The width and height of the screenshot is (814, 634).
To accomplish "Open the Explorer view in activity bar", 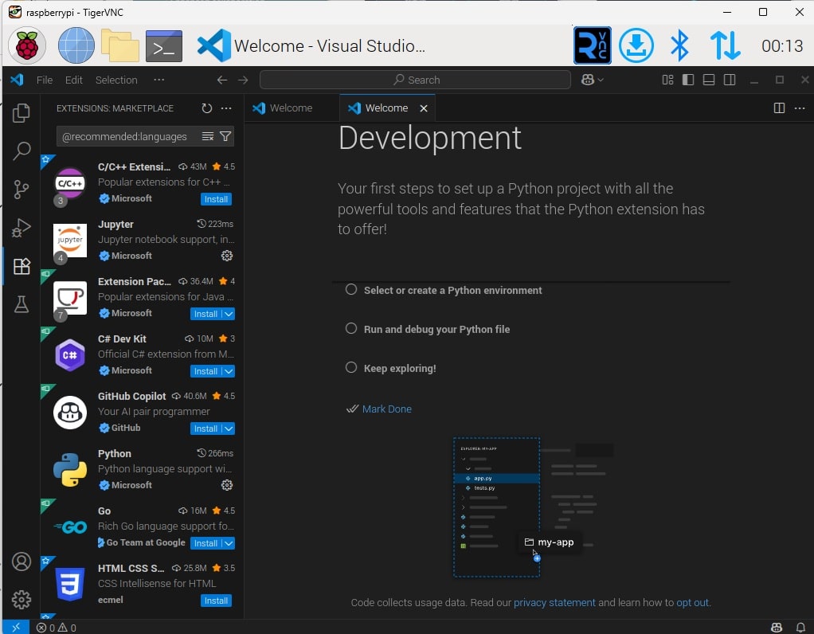I will [x=22, y=112].
